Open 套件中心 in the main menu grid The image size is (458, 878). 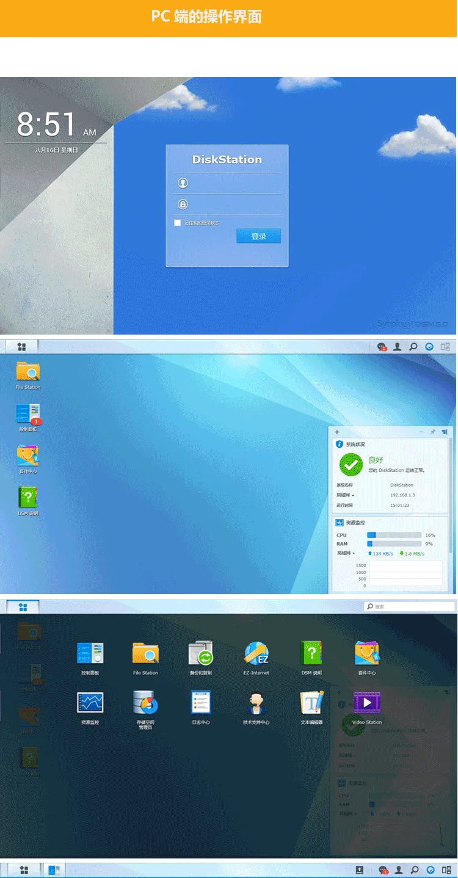[x=367, y=658]
